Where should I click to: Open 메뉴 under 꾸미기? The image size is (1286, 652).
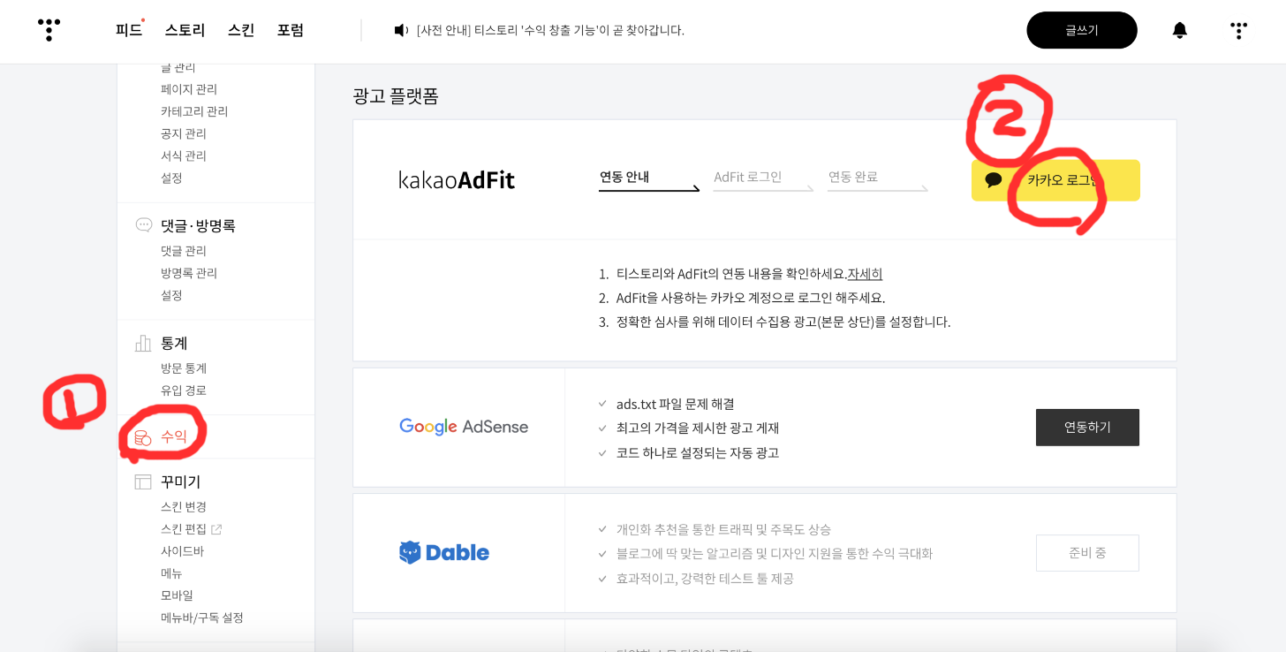[x=171, y=573]
